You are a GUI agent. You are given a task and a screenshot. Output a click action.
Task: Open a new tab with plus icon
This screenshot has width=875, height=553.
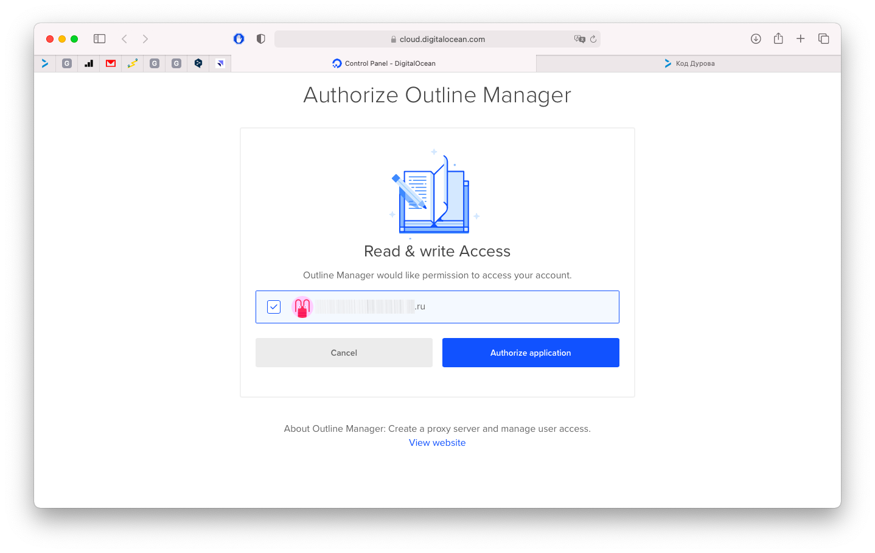[801, 39]
